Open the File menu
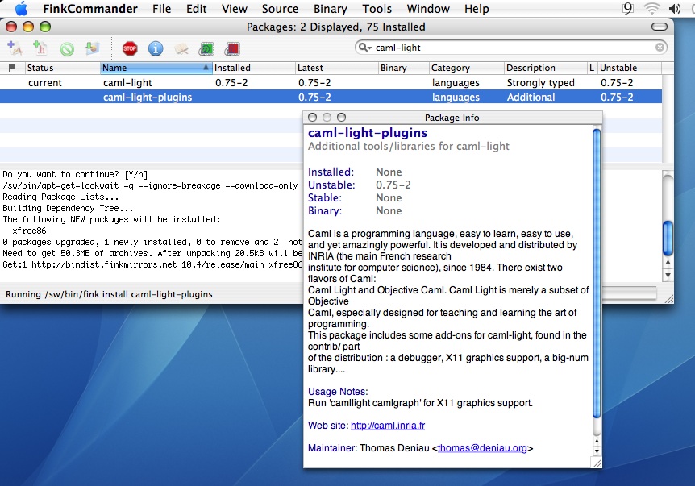 [x=162, y=8]
